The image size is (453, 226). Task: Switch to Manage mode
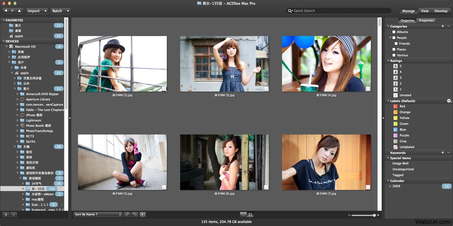(x=408, y=11)
